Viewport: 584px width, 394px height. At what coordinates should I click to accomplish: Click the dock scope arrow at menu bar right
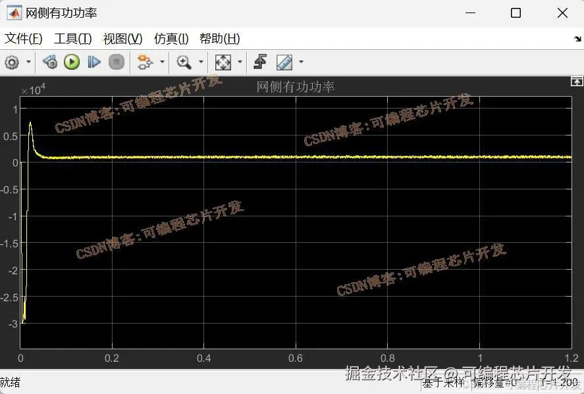pos(577,39)
